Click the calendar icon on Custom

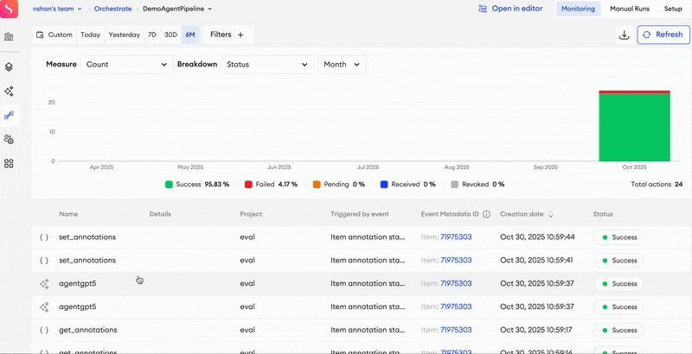point(40,35)
